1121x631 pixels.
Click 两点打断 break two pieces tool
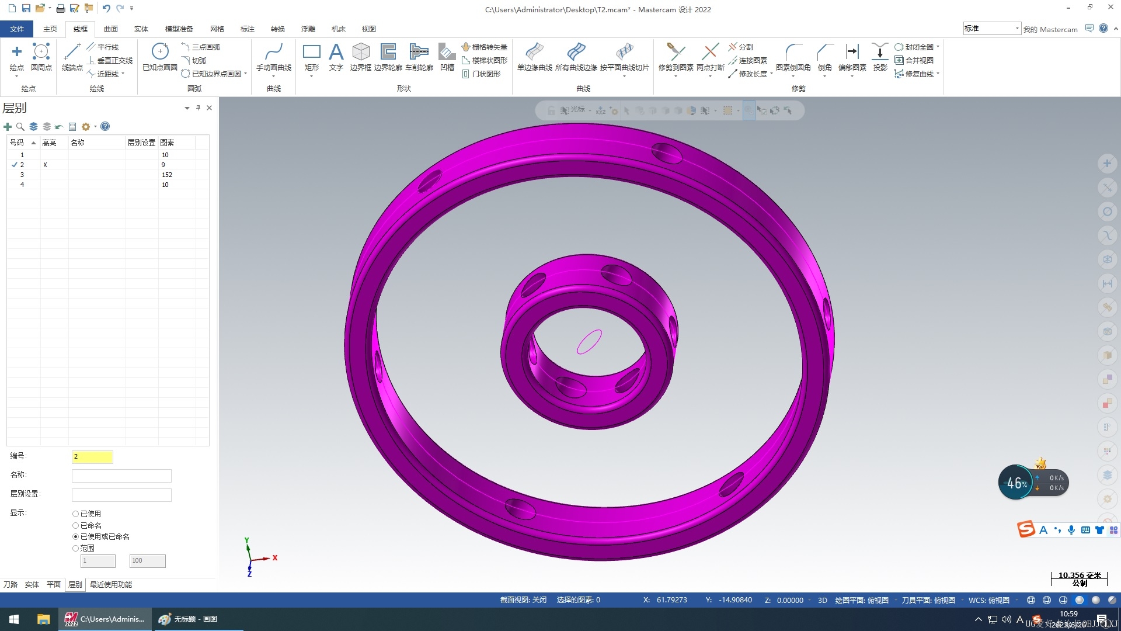pos(710,57)
